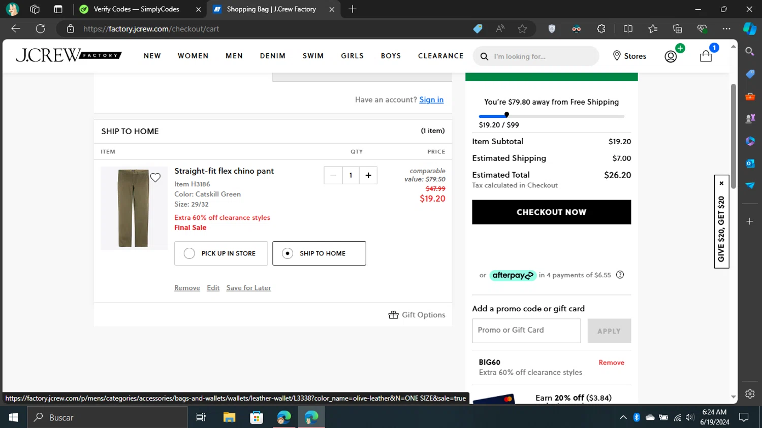This screenshot has width=762, height=428.
Task: Click the J.Crew Factory logo
Action: (x=69, y=55)
